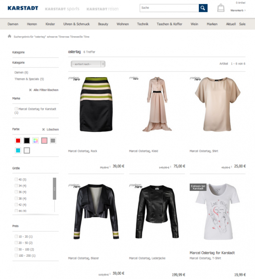Open the black blazer product image
Screen dimensions: 255x279
tap(96, 212)
